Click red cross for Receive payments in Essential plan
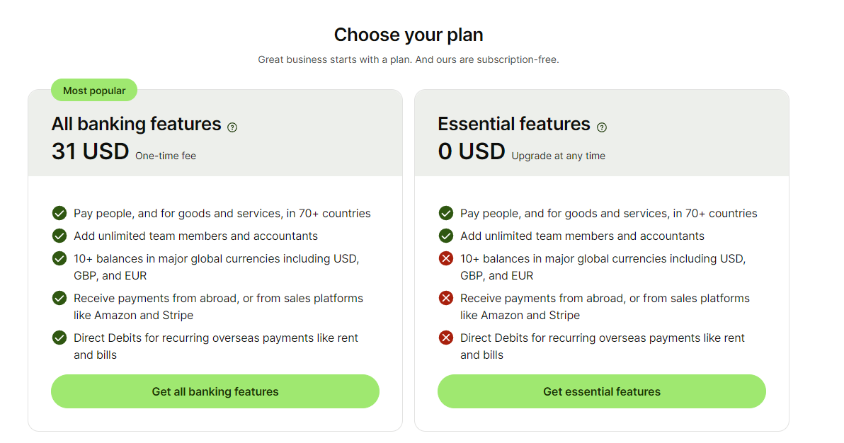This screenshot has height=443, width=844. pyautogui.click(x=446, y=298)
